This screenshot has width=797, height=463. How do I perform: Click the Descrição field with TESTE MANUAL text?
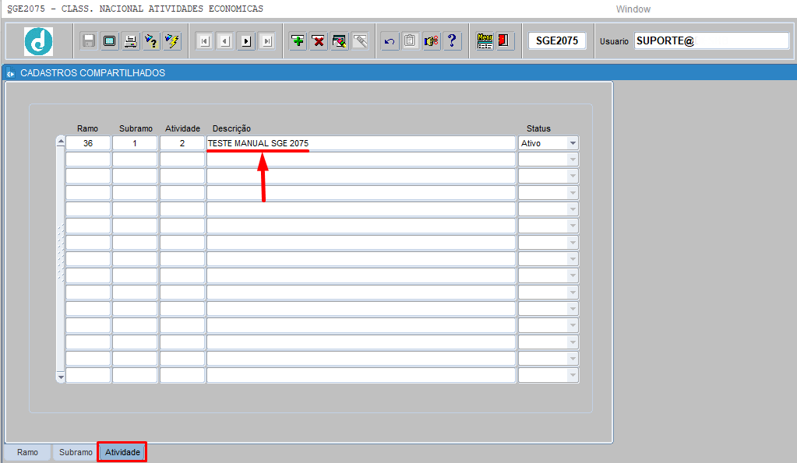pyautogui.click(x=360, y=143)
